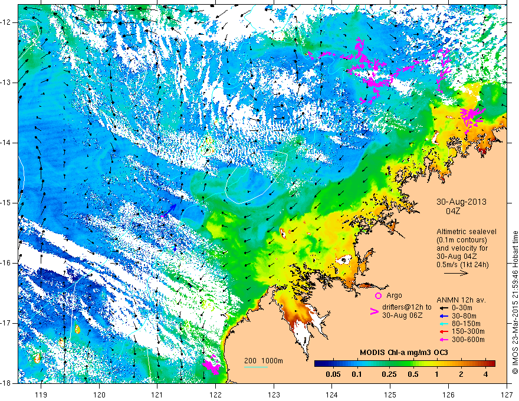
Task: Click the longitude '122' axis label
Action: [x=215, y=395]
